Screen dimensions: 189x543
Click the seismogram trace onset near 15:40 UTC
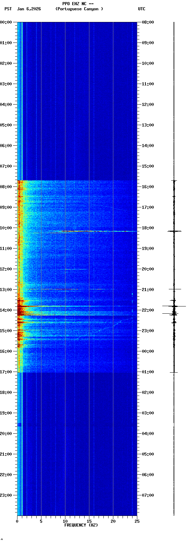pos(174,180)
